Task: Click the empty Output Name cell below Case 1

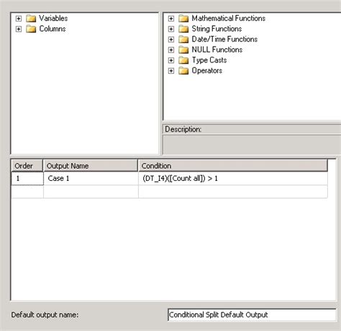Action: (x=91, y=192)
